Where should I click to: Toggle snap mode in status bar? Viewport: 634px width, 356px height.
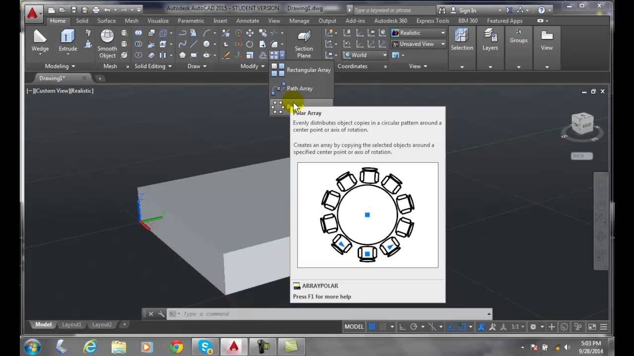382,327
